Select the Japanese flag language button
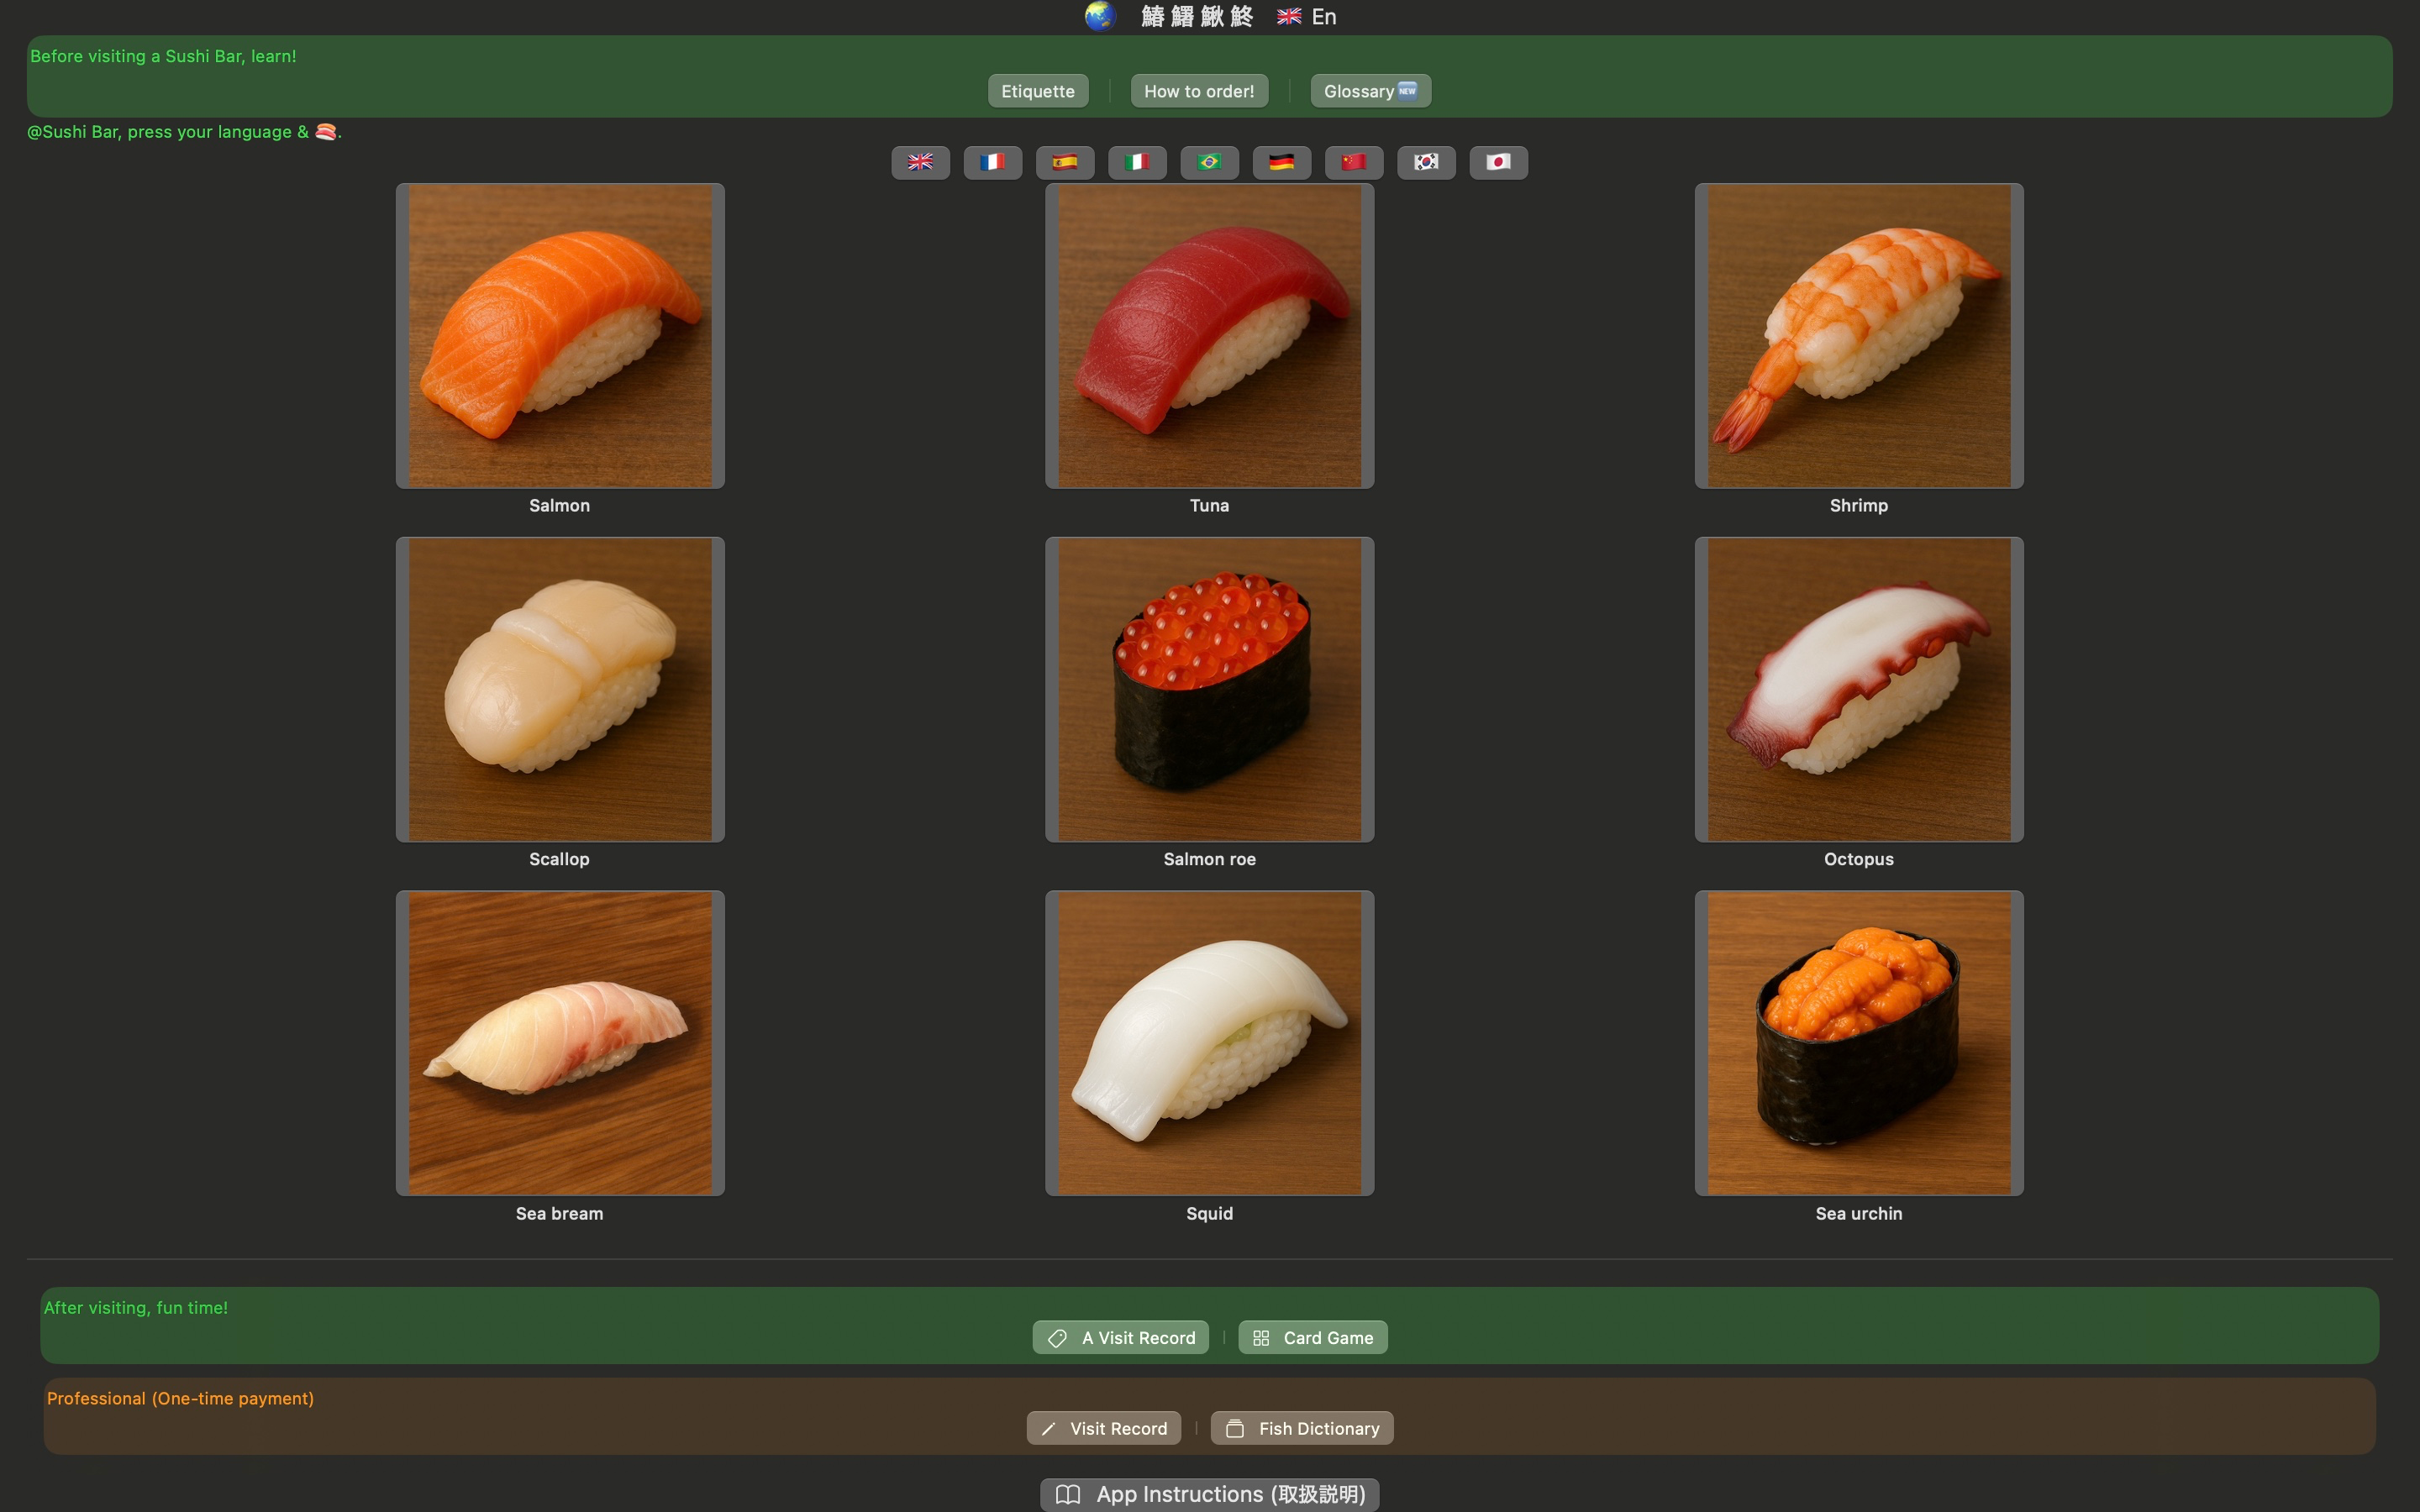2420x1512 pixels. (x=1498, y=162)
